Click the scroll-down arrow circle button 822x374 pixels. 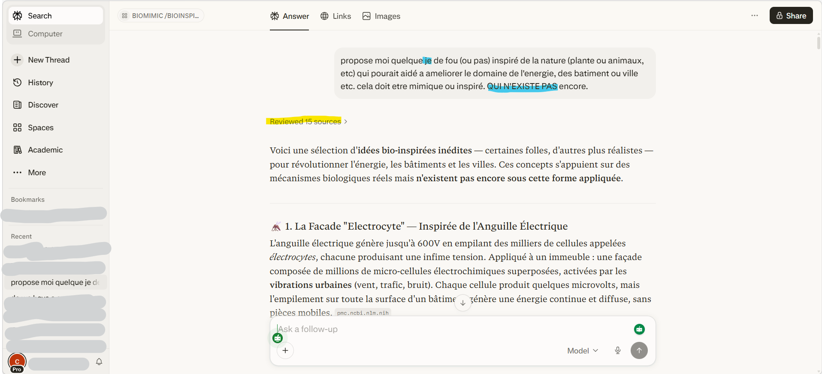click(x=462, y=302)
